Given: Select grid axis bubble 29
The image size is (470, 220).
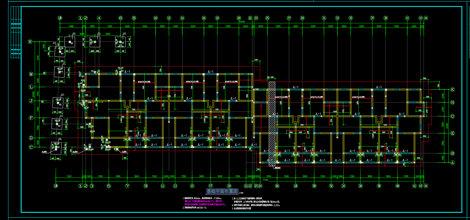Looking at the screenshot, I should pyautogui.click(x=302, y=18).
